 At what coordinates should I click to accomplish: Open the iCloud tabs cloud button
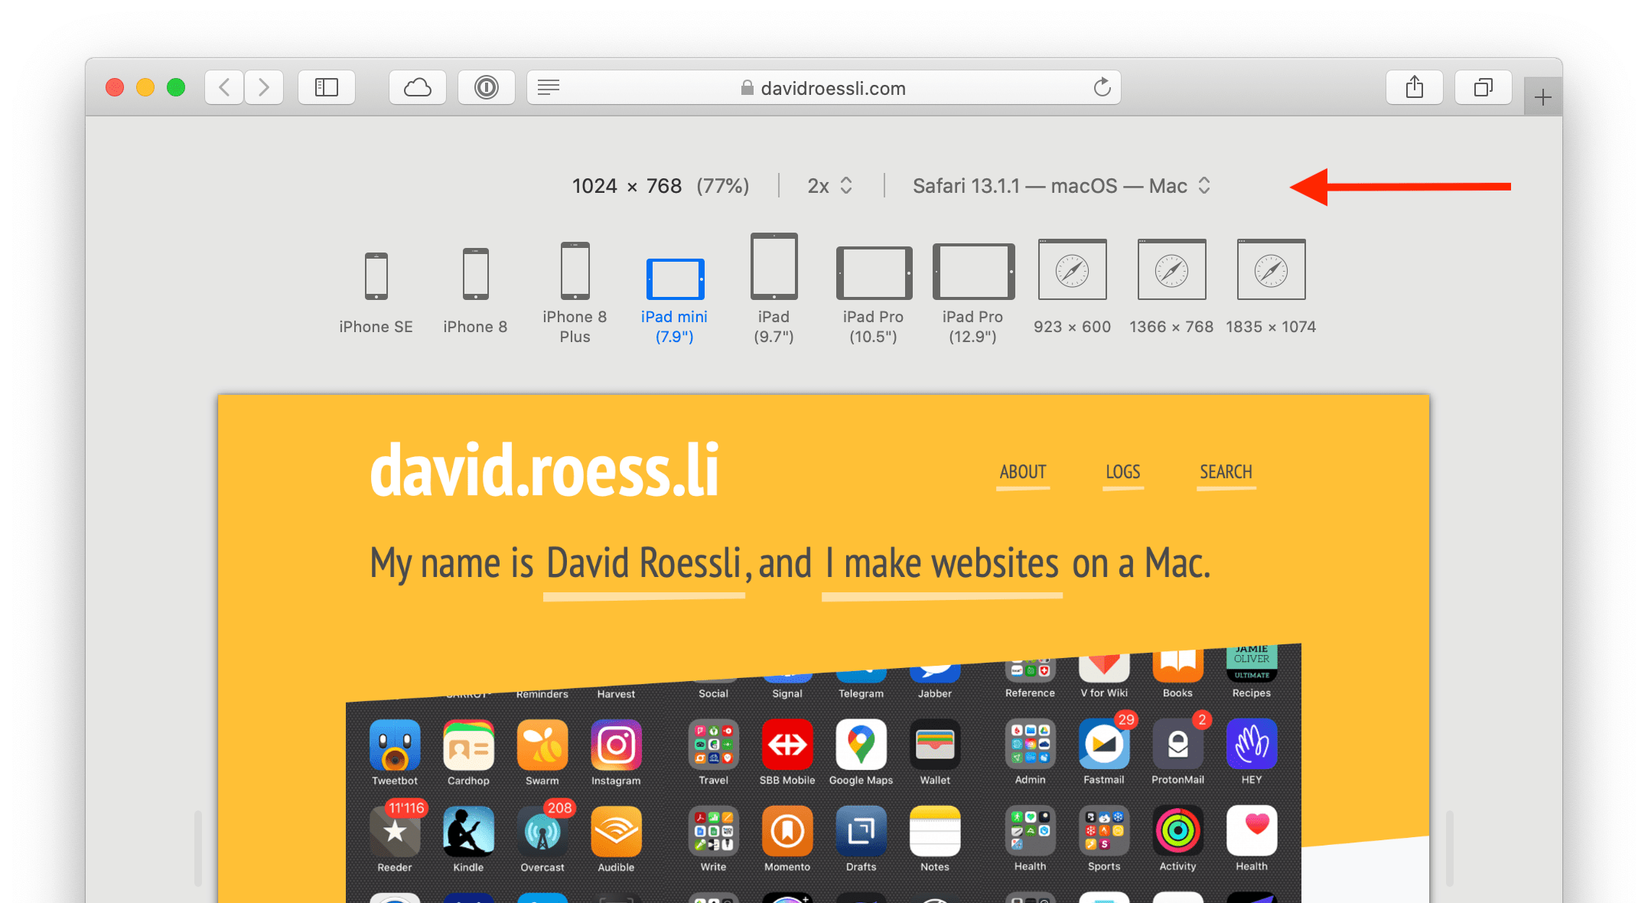tap(418, 87)
